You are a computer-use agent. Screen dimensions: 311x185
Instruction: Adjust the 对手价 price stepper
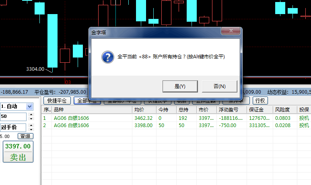click(x=31, y=127)
